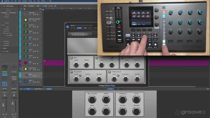Open the Window menu

(x=43, y=1)
